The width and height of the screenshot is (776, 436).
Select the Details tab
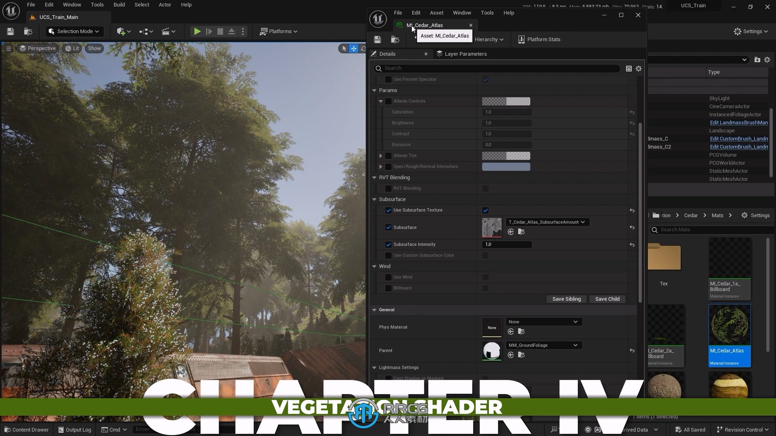pos(388,53)
